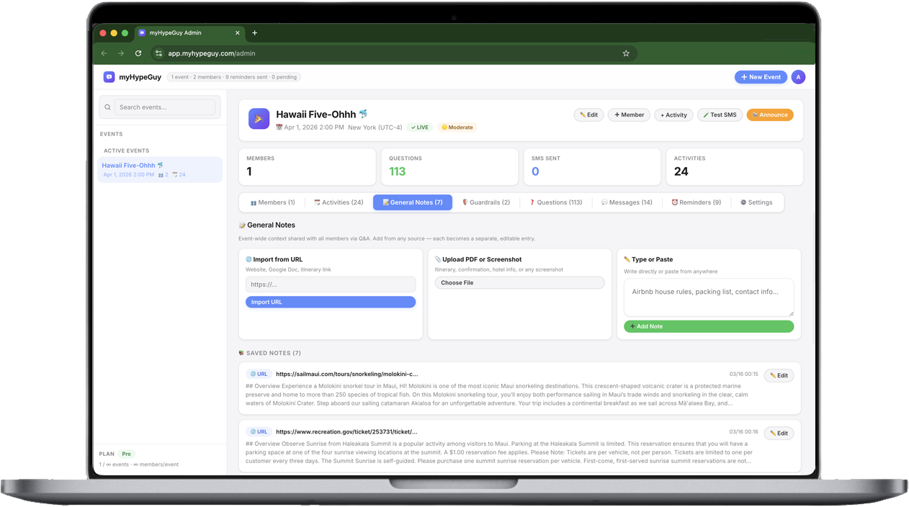Focus the Search events field

(165, 107)
